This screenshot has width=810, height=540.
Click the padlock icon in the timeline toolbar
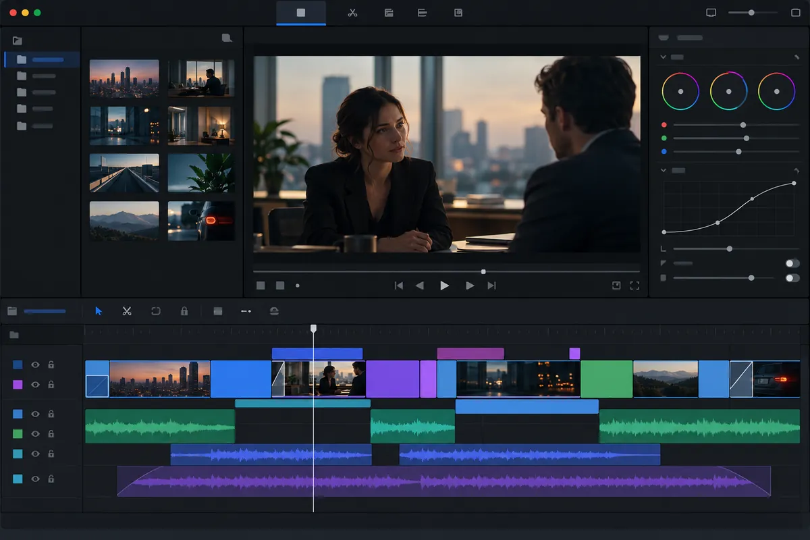[x=184, y=311]
